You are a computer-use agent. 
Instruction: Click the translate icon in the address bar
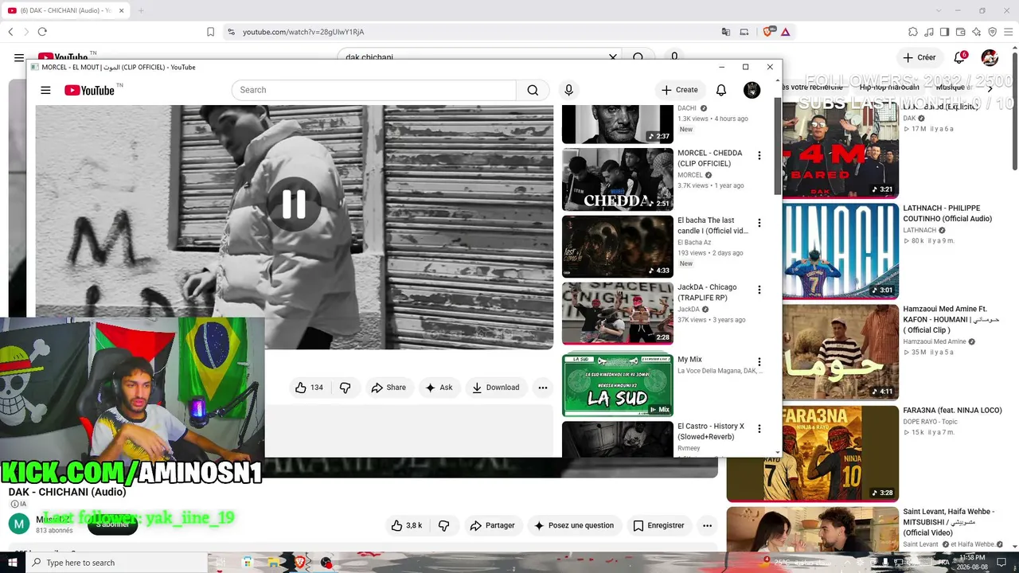point(726,32)
